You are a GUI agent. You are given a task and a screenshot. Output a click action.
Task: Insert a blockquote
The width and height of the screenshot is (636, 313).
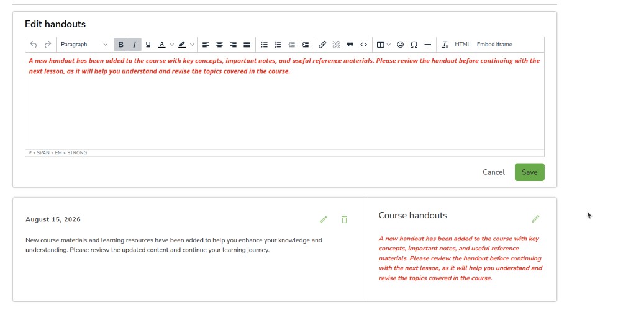tap(350, 45)
